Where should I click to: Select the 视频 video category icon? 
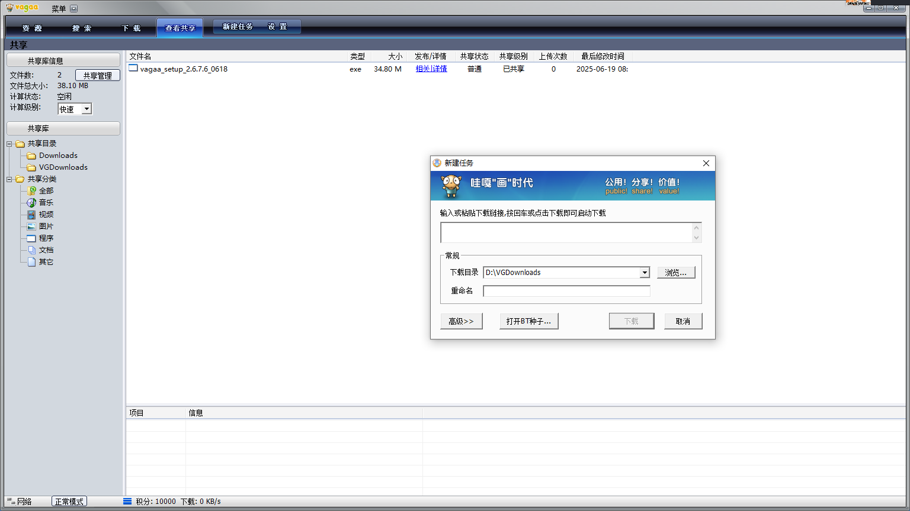point(31,215)
